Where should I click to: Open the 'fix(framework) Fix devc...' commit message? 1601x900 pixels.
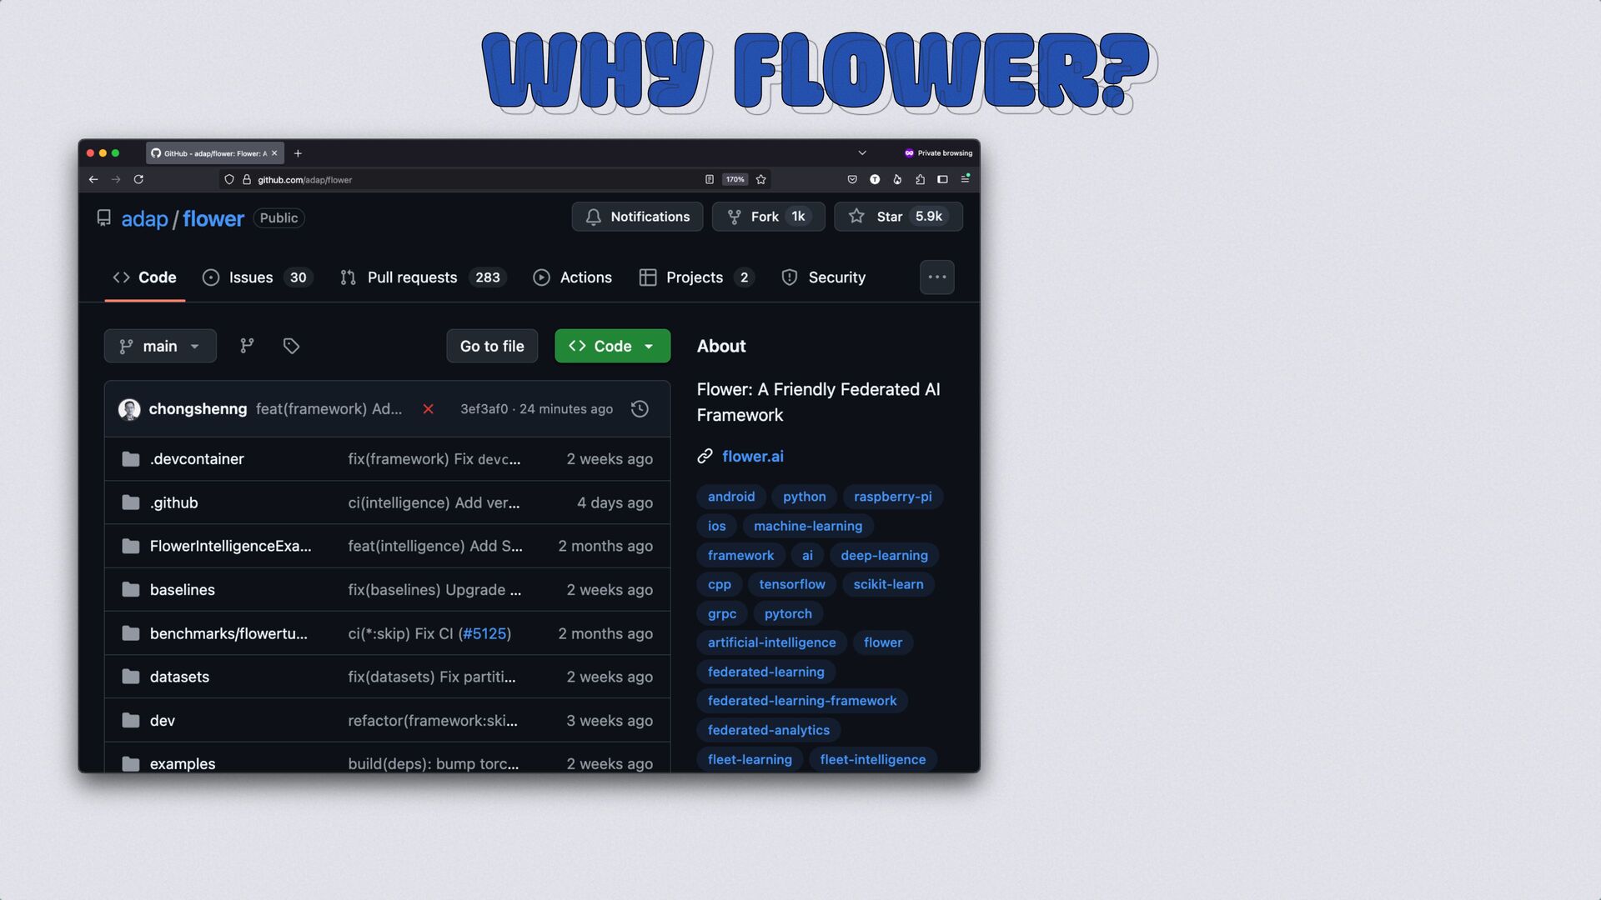pyautogui.click(x=434, y=459)
